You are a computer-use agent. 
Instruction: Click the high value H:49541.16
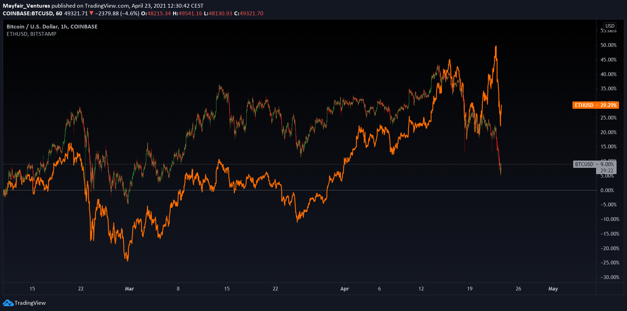click(187, 14)
